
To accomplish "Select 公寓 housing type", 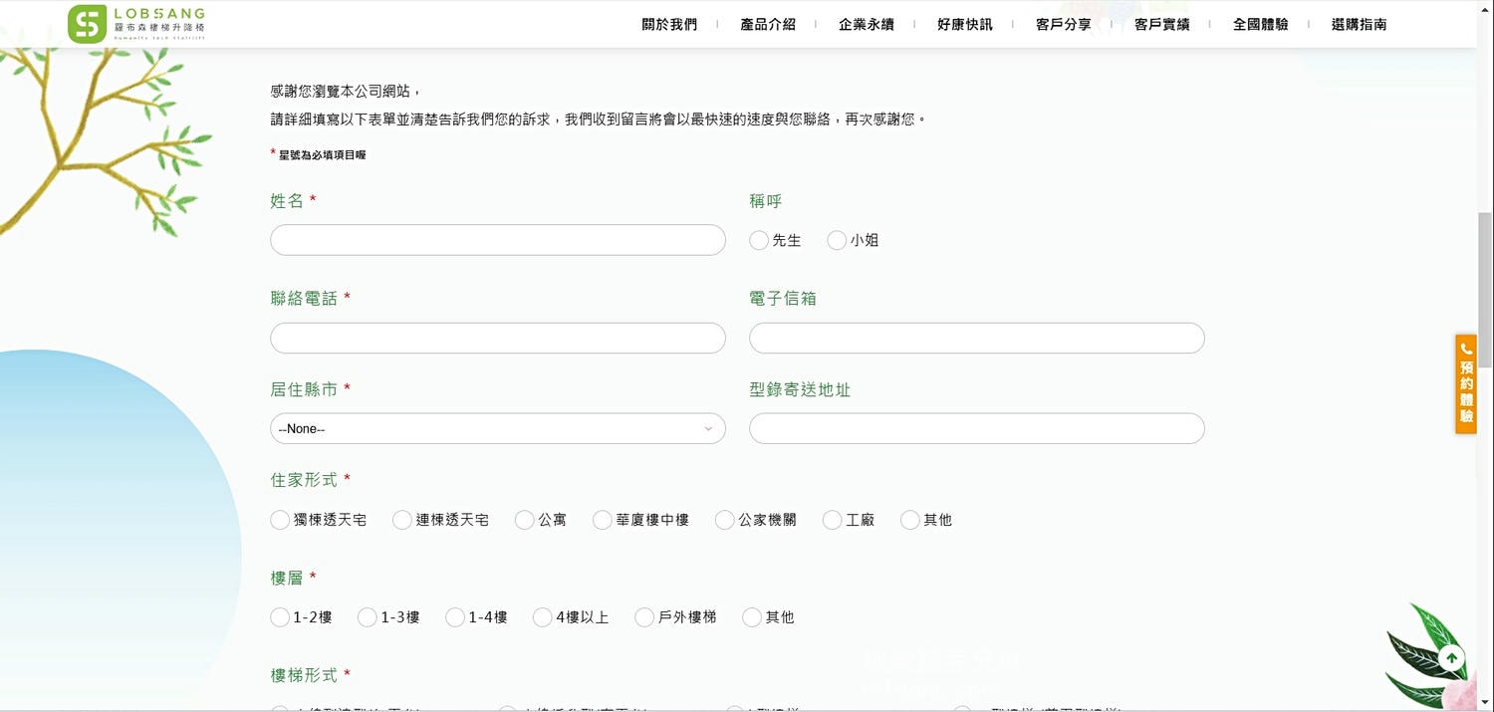I will pyautogui.click(x=525, y=520).
